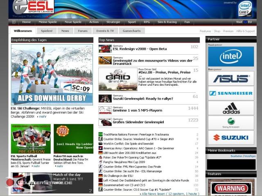Click the adidas sponsor logo
The height and width of the screenshot is (196, 262).
tap(231, 108)
